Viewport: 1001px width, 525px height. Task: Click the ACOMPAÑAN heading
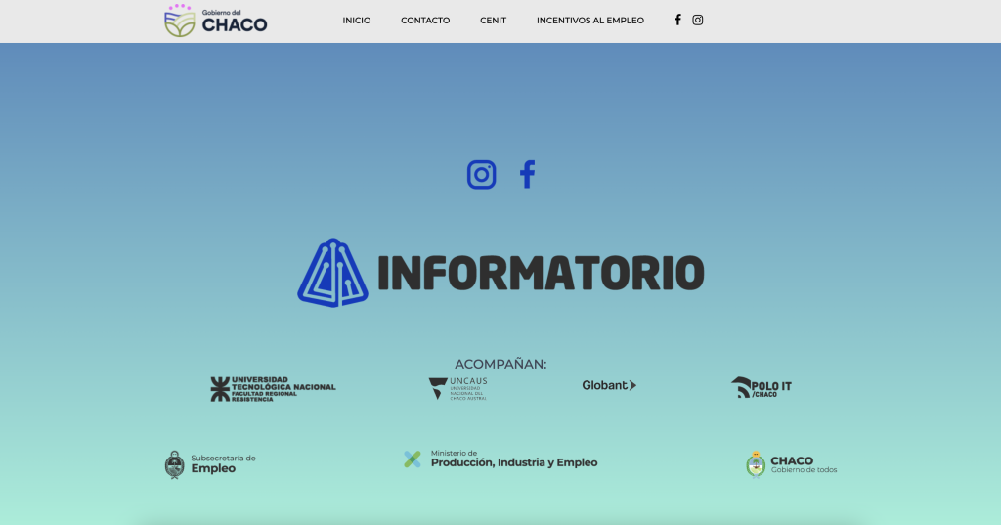pyautogui.click(x=500, y=364)
